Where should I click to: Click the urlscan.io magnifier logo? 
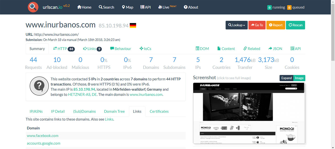tap(33, 7)
